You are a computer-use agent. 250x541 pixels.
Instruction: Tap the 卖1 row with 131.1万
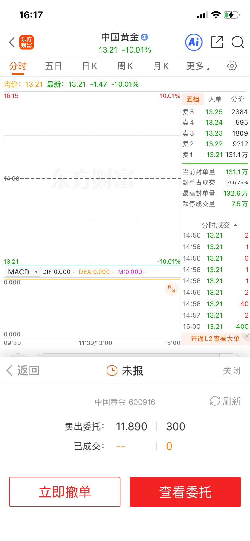click(x=215, y=155)
